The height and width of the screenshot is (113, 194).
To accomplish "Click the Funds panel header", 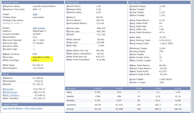I will (33, 74).
